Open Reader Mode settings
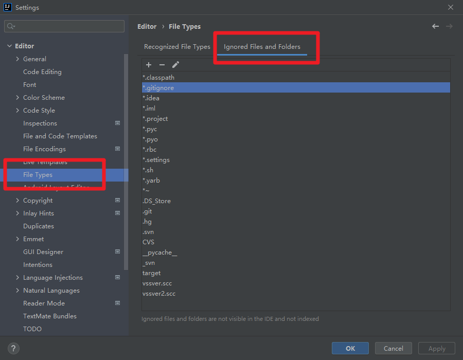Screen dimensions: 463x360 click(x=44, y=303)
